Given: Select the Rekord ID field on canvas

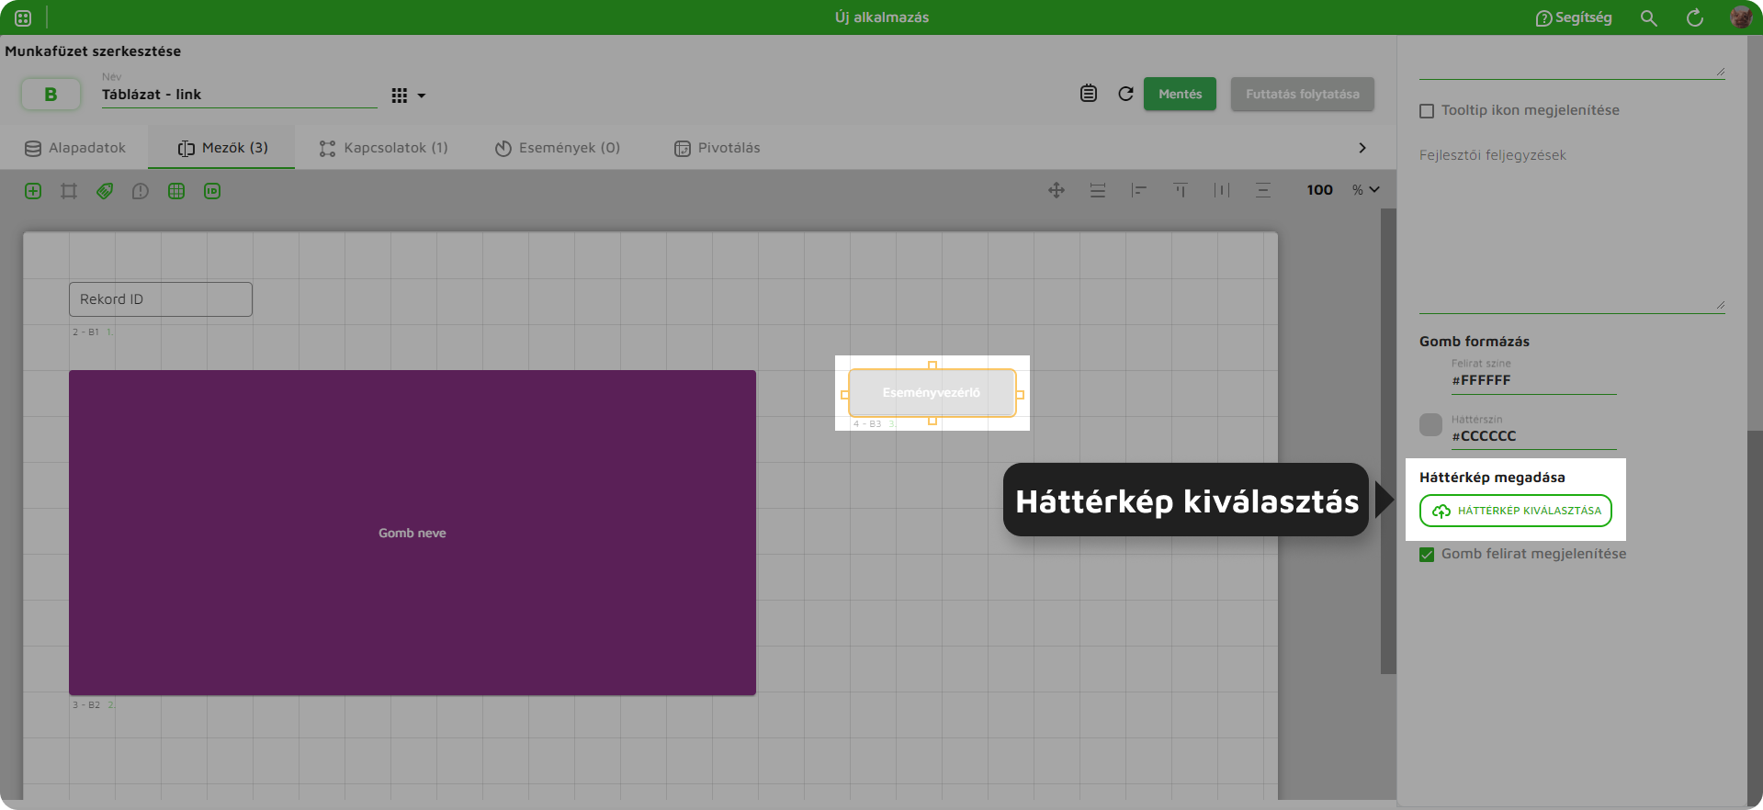Looking at the screenshot, I should pyautogui.click(x=161, y=299).
